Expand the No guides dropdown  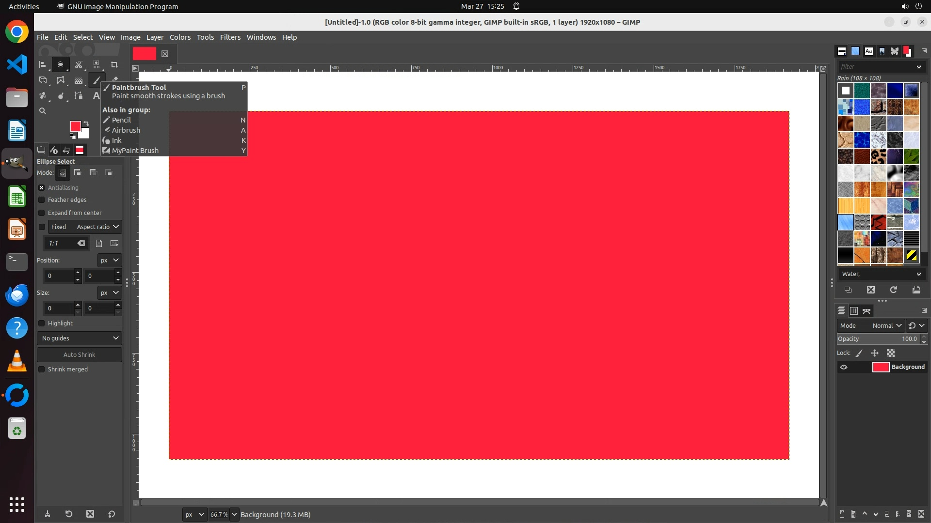click(x=80, y=338)
